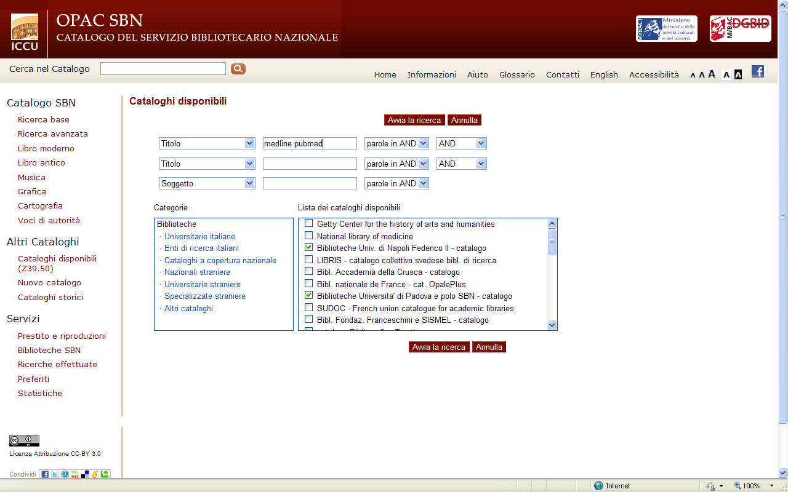The height and width of the screenshot is (492, 788).
Task: Select 'Universitarie italiane' category
Action: click(x=199, y=236)
